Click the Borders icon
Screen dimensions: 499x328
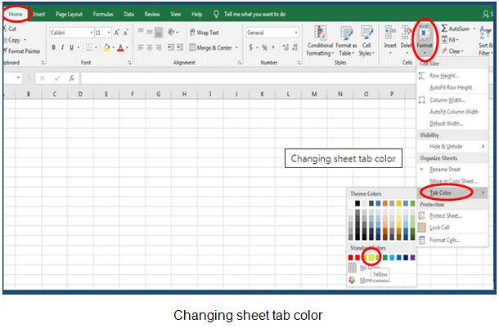pyautogui.click(x=89, y=47)
